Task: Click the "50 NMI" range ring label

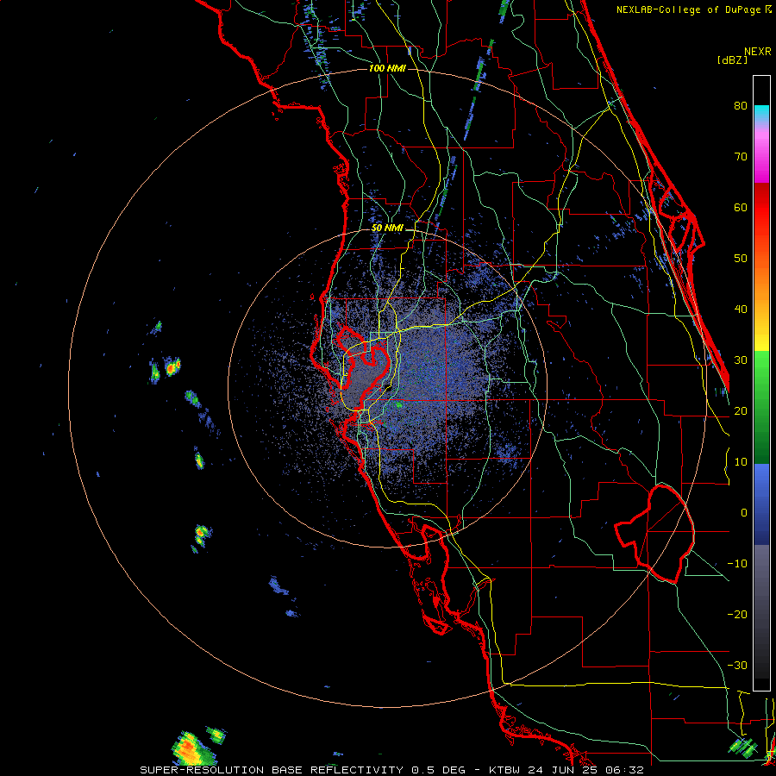Action: tap(387, 228)
